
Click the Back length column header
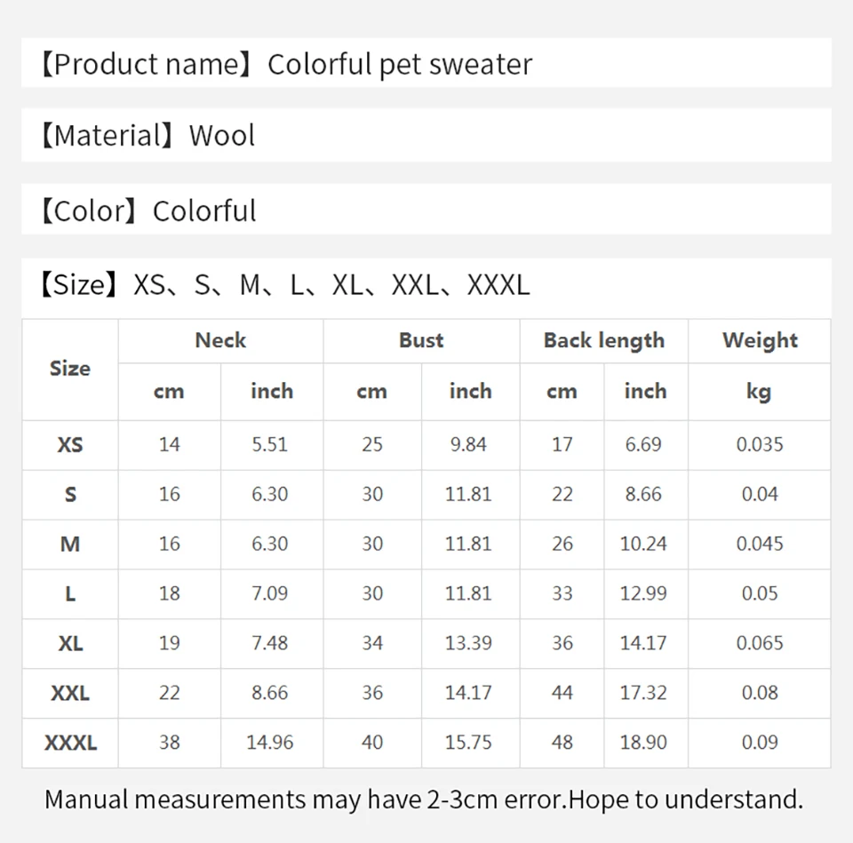(x=604, y=341)
